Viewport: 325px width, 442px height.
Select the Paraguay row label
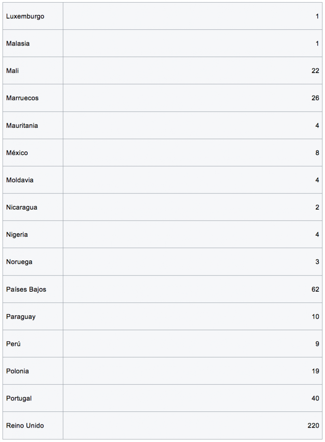21,316
